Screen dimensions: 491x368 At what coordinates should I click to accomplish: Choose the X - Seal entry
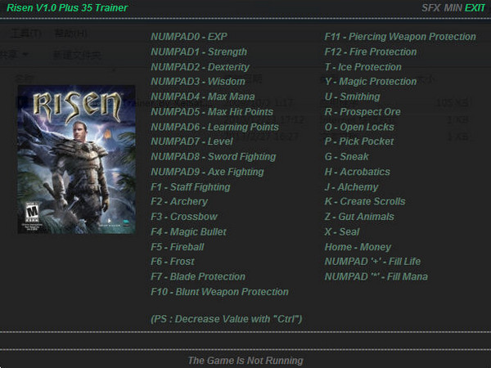(342, 232)
